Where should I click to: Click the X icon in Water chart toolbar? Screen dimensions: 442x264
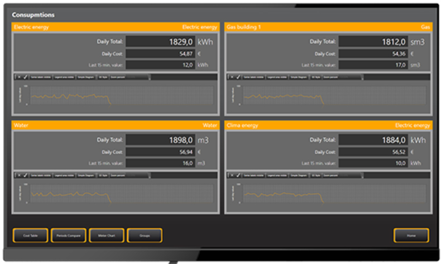coord(18,175)
